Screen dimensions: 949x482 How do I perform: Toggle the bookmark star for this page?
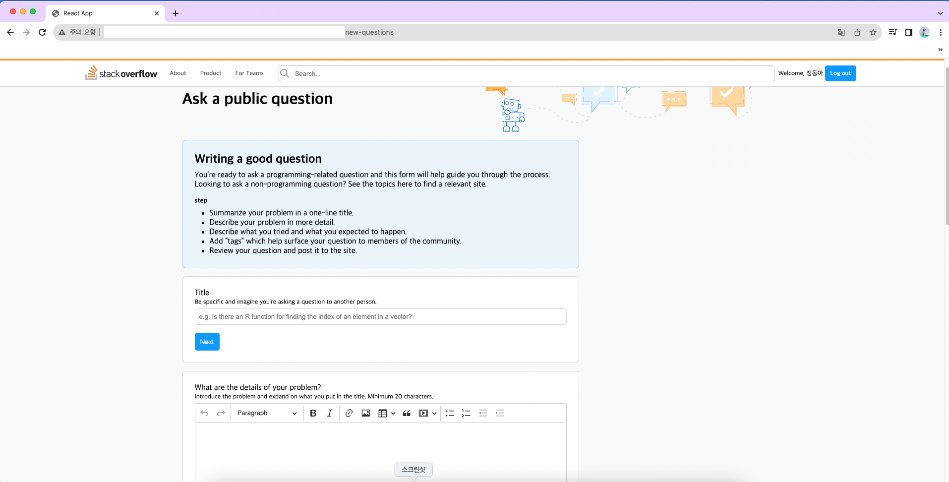873,32
